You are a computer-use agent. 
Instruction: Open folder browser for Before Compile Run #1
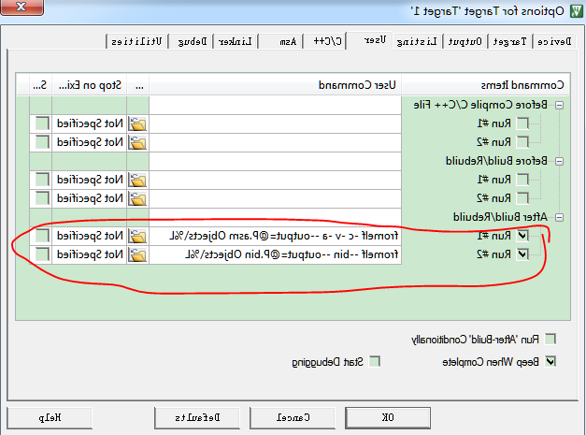[138, 123]
